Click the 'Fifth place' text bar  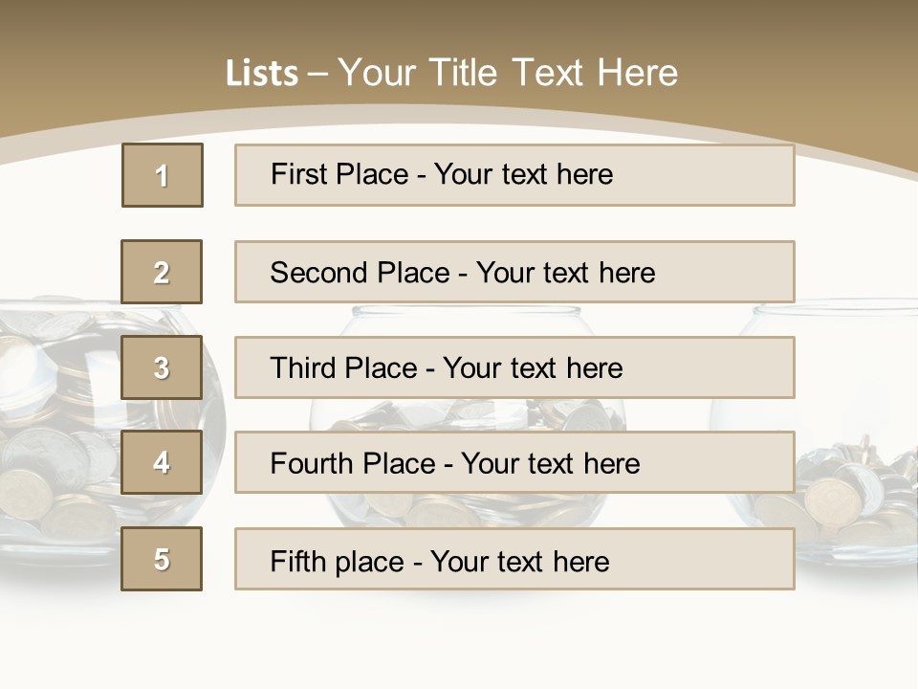click(514, 559)
